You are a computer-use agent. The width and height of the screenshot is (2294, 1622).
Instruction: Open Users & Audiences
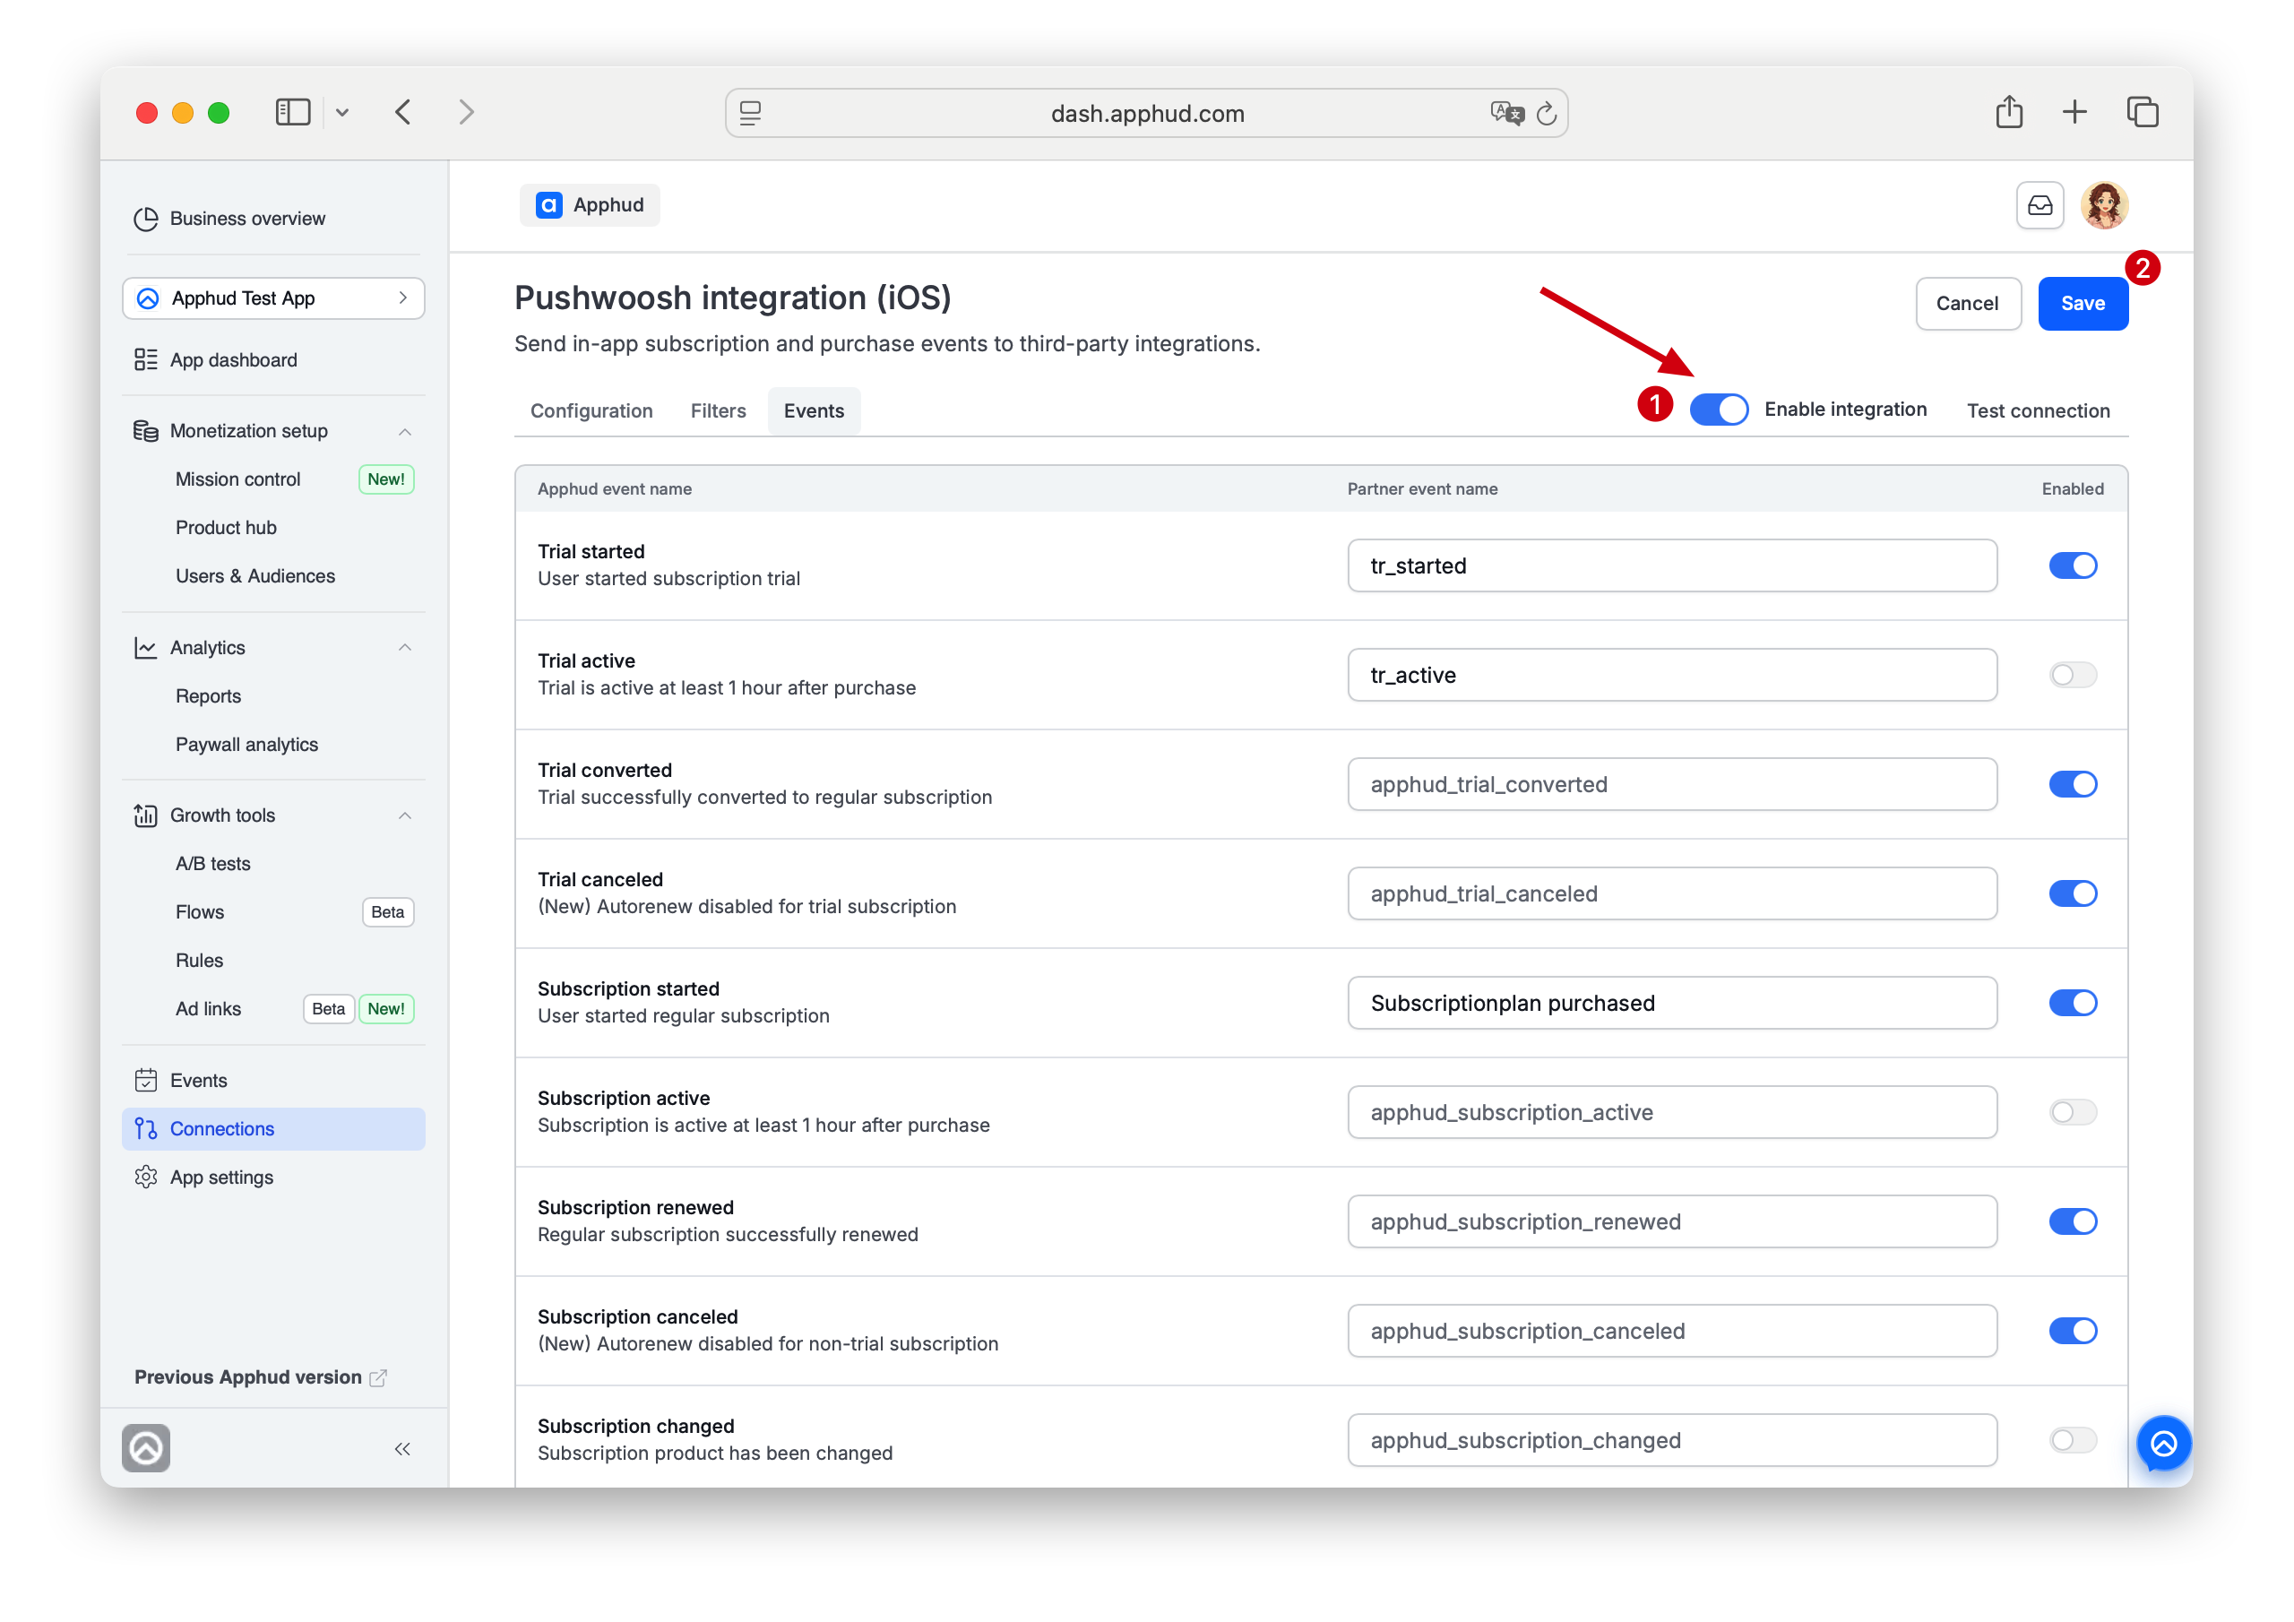tap(254, 575)
